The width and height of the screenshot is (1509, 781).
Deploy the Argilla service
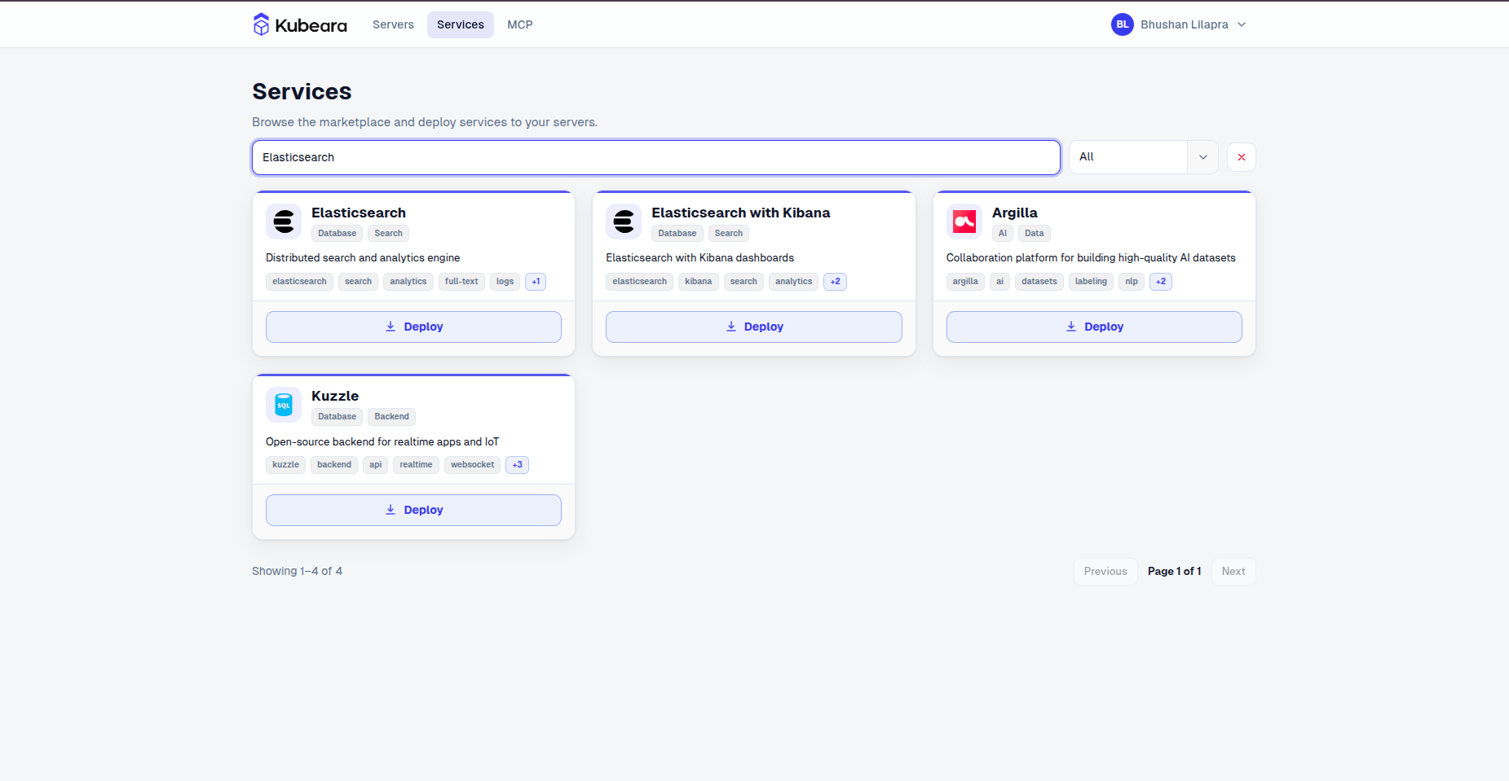[x=1094, y=327]
